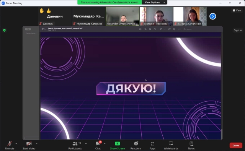Click the muted mic icon beside Мухомадяр Катерина
The height and width of the screenshot is (151, 245).
click(74, 24)
